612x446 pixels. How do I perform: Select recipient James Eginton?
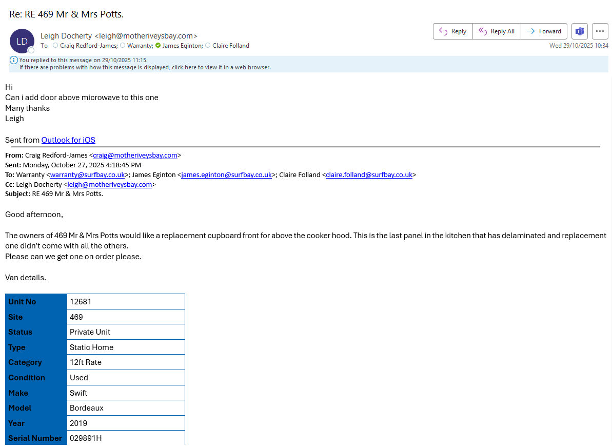pos(182,46)
